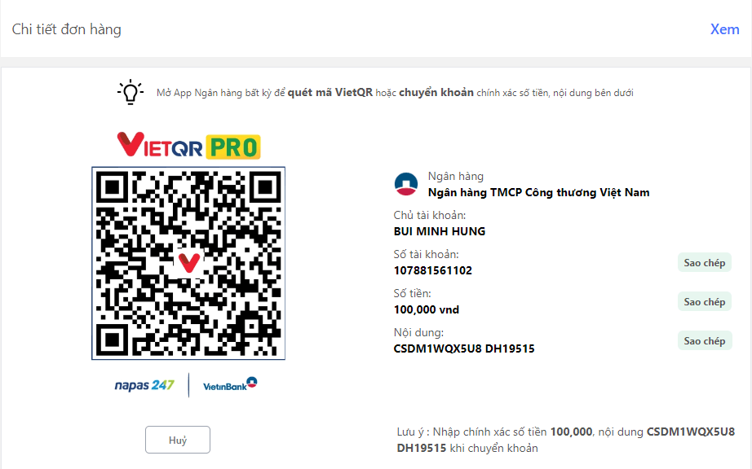Image resolution: width=752 pixels, height=469 pixels.
Task: Click the Lưu ý note at bottom
Action: (565, 440)
